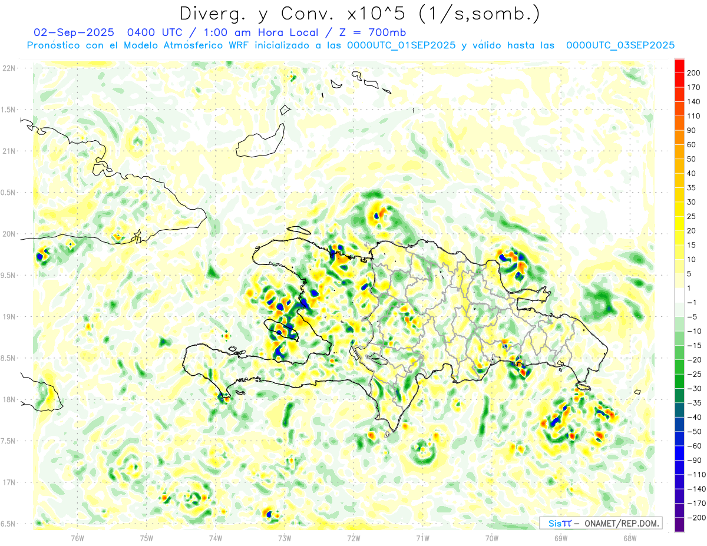Click the "68W" longitude label
This screenshot has width=707, height=546.
[630, 538]
